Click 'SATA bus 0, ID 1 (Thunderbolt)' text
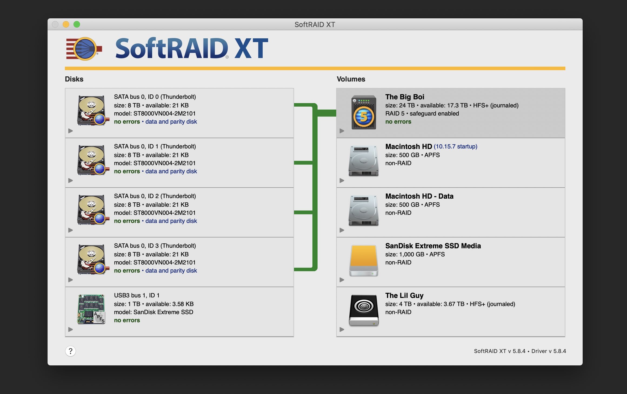Image resolution: width=627 pixels, height=394 pixels. click(x=155, y=146)
